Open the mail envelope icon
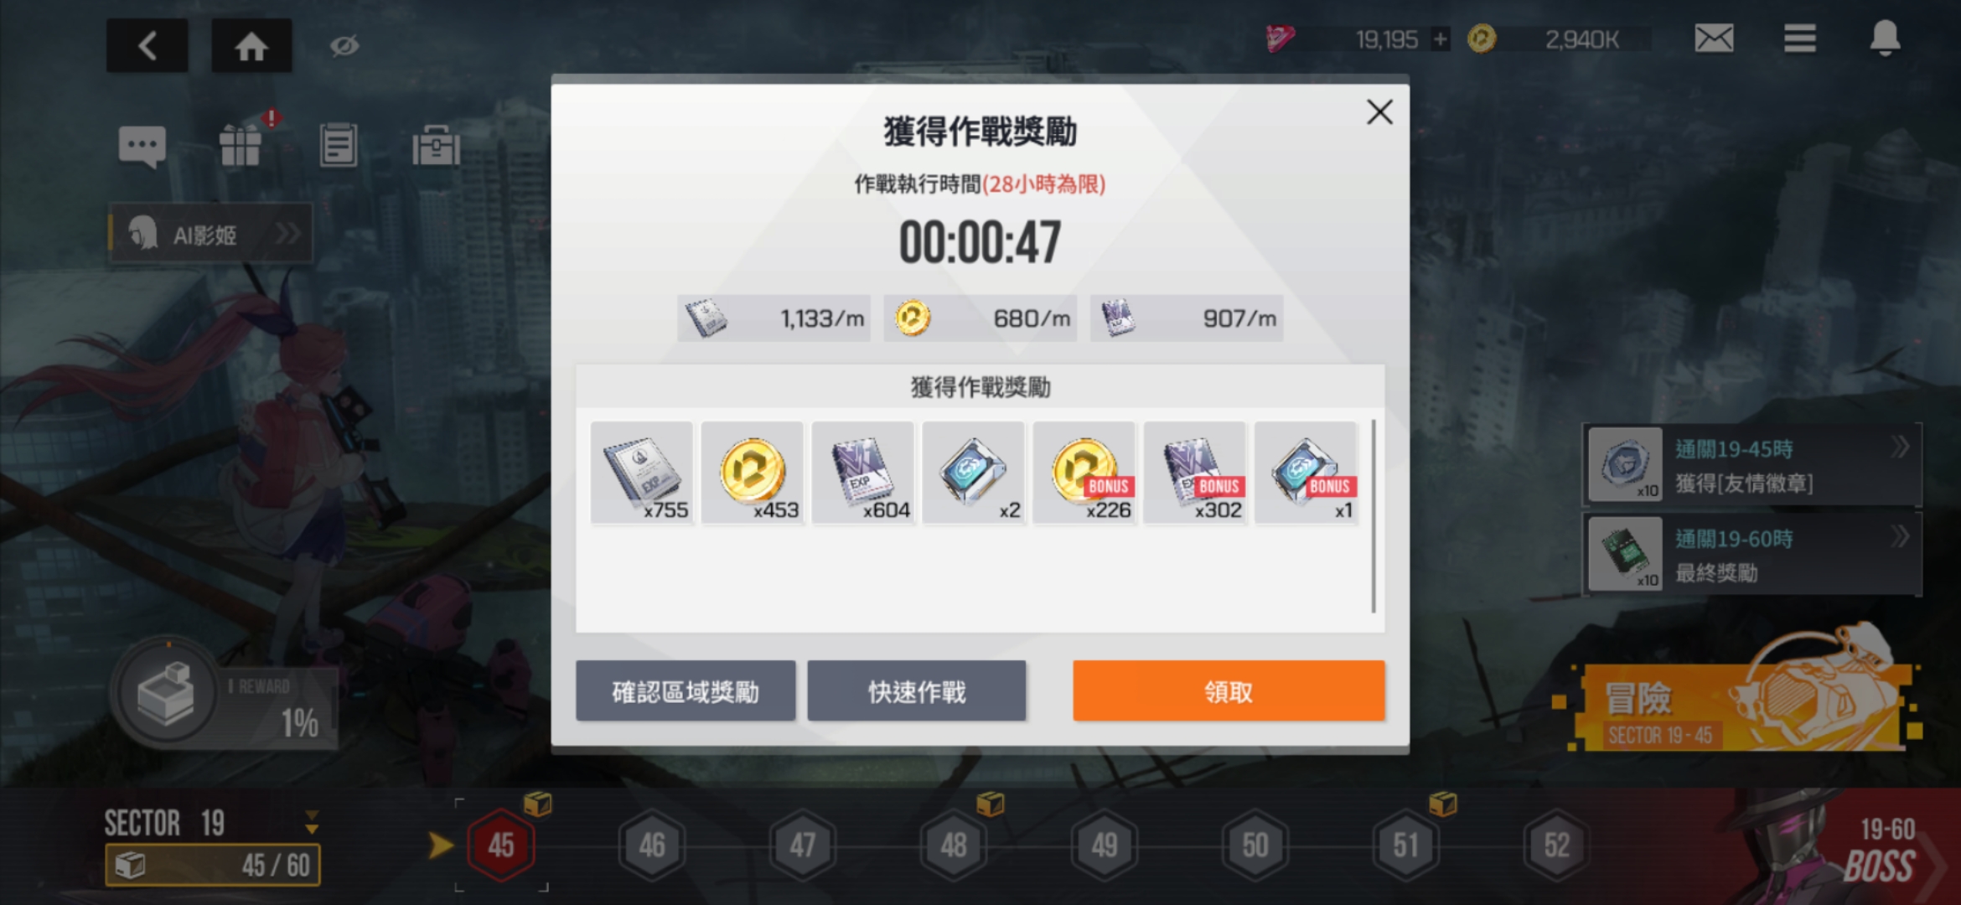 tap(1714, 38)
